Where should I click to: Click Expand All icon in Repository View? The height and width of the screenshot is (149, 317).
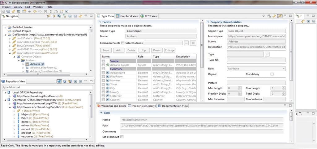click(x=75, y=81)
